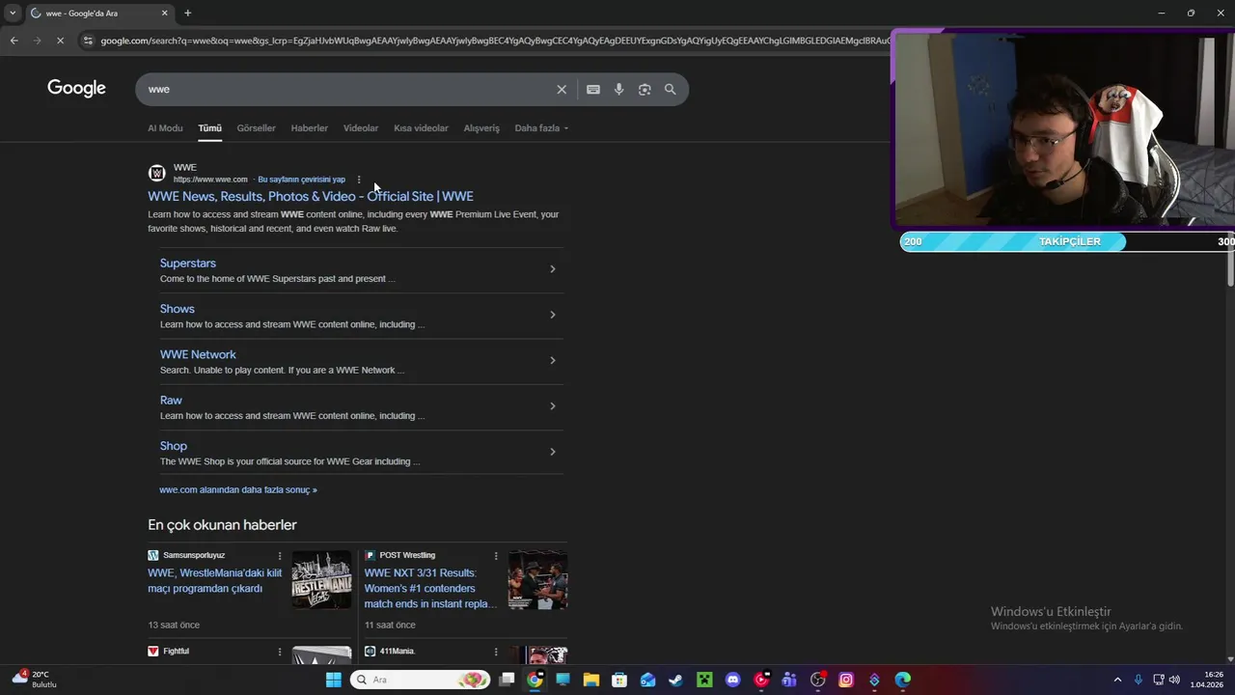1235x695 pixels.
Task: Open more options for 411Mania news card
Action: coord(496,652)
